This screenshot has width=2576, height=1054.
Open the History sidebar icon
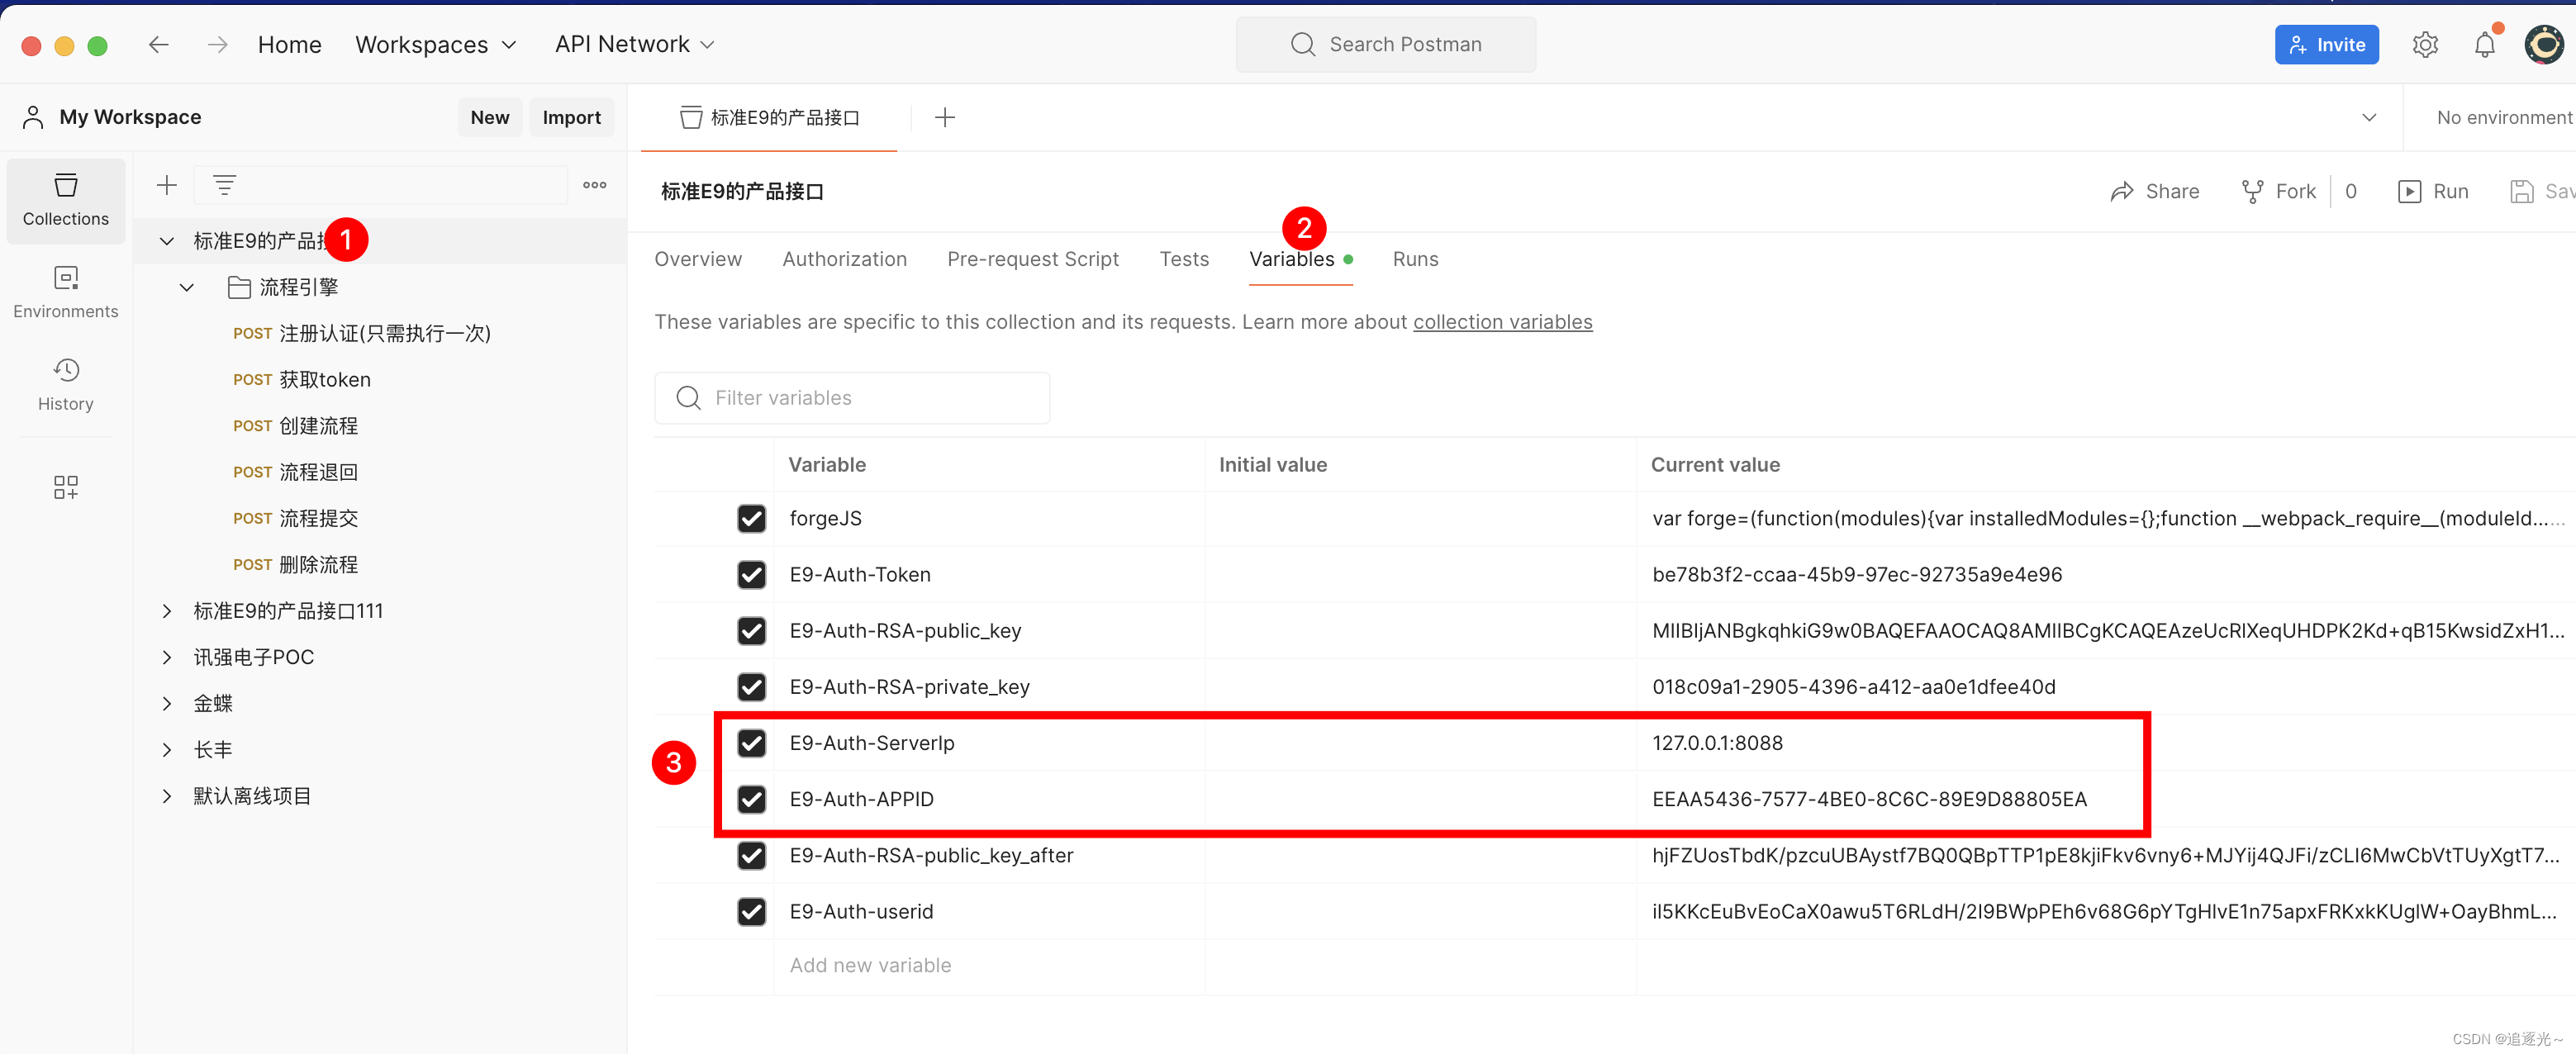(x=65, y=383)
